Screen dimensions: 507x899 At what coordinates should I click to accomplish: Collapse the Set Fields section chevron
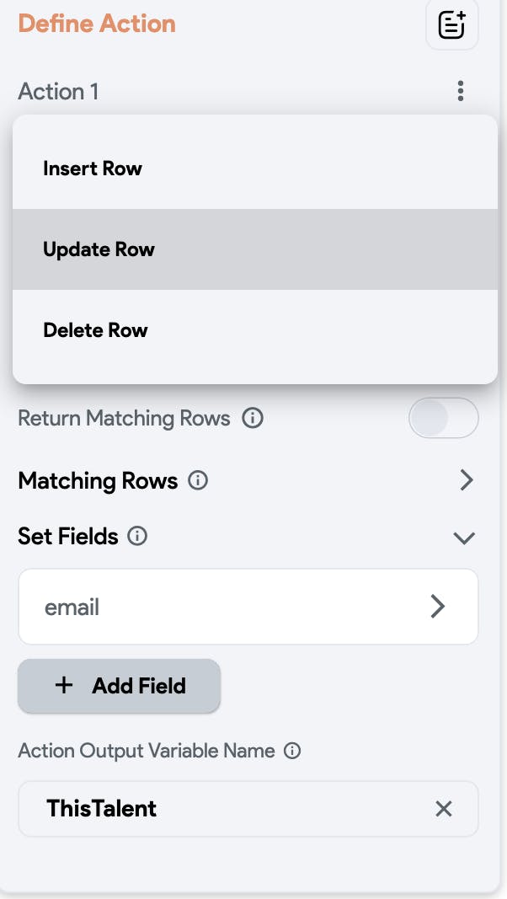tap(464, 538)
